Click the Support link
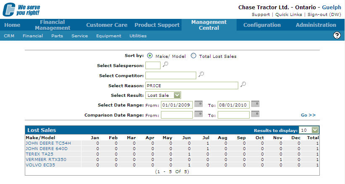Screen dimensions: 345x184 (x=261, y=15)
